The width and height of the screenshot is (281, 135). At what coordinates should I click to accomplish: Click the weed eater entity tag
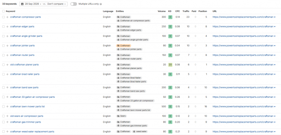(140, 132)
